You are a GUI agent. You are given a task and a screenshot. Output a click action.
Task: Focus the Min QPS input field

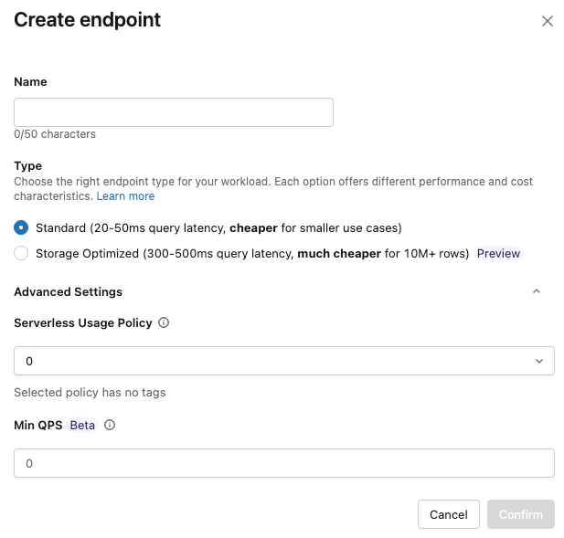coord(283,463)
